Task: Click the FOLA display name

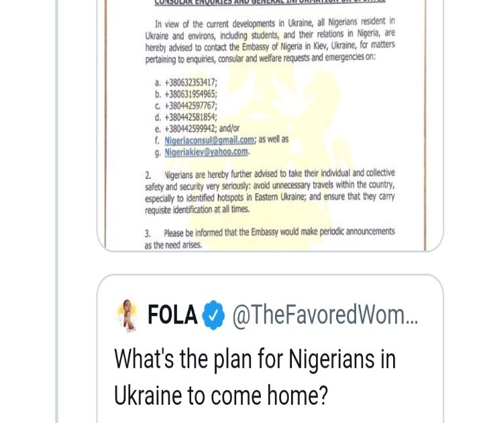Action: point(172,315)
